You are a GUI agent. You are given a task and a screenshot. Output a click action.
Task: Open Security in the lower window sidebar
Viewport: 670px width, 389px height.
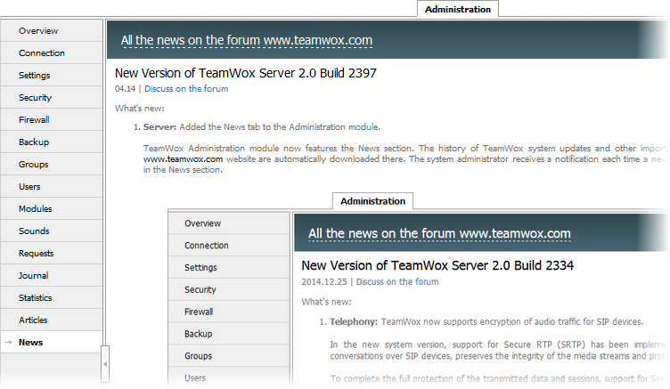229,289
